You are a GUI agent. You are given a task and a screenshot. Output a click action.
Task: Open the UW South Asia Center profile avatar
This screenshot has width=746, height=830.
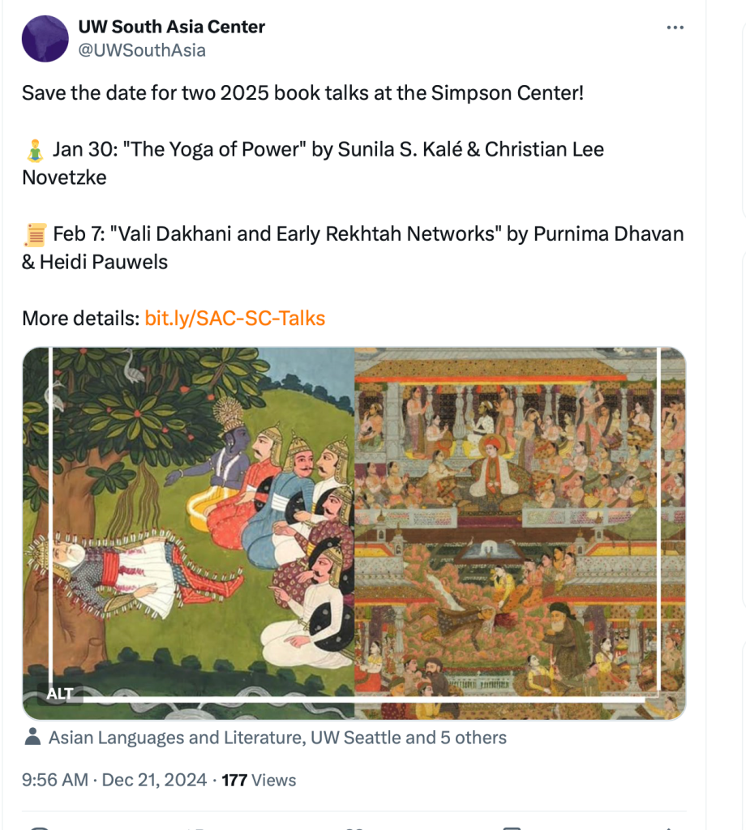point(45,38)
